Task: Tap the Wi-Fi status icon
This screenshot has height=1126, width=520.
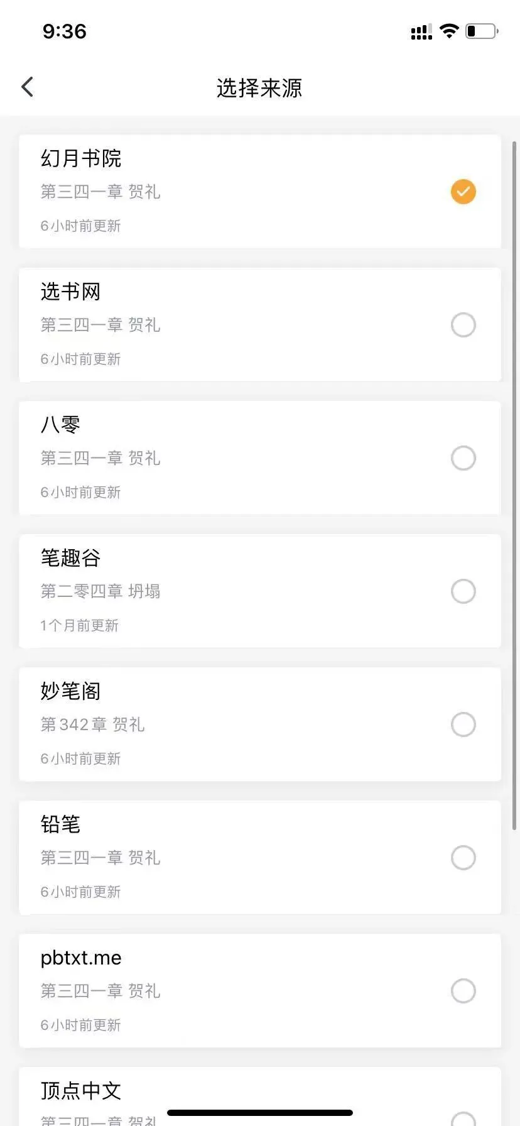Action: pos(449,31)
